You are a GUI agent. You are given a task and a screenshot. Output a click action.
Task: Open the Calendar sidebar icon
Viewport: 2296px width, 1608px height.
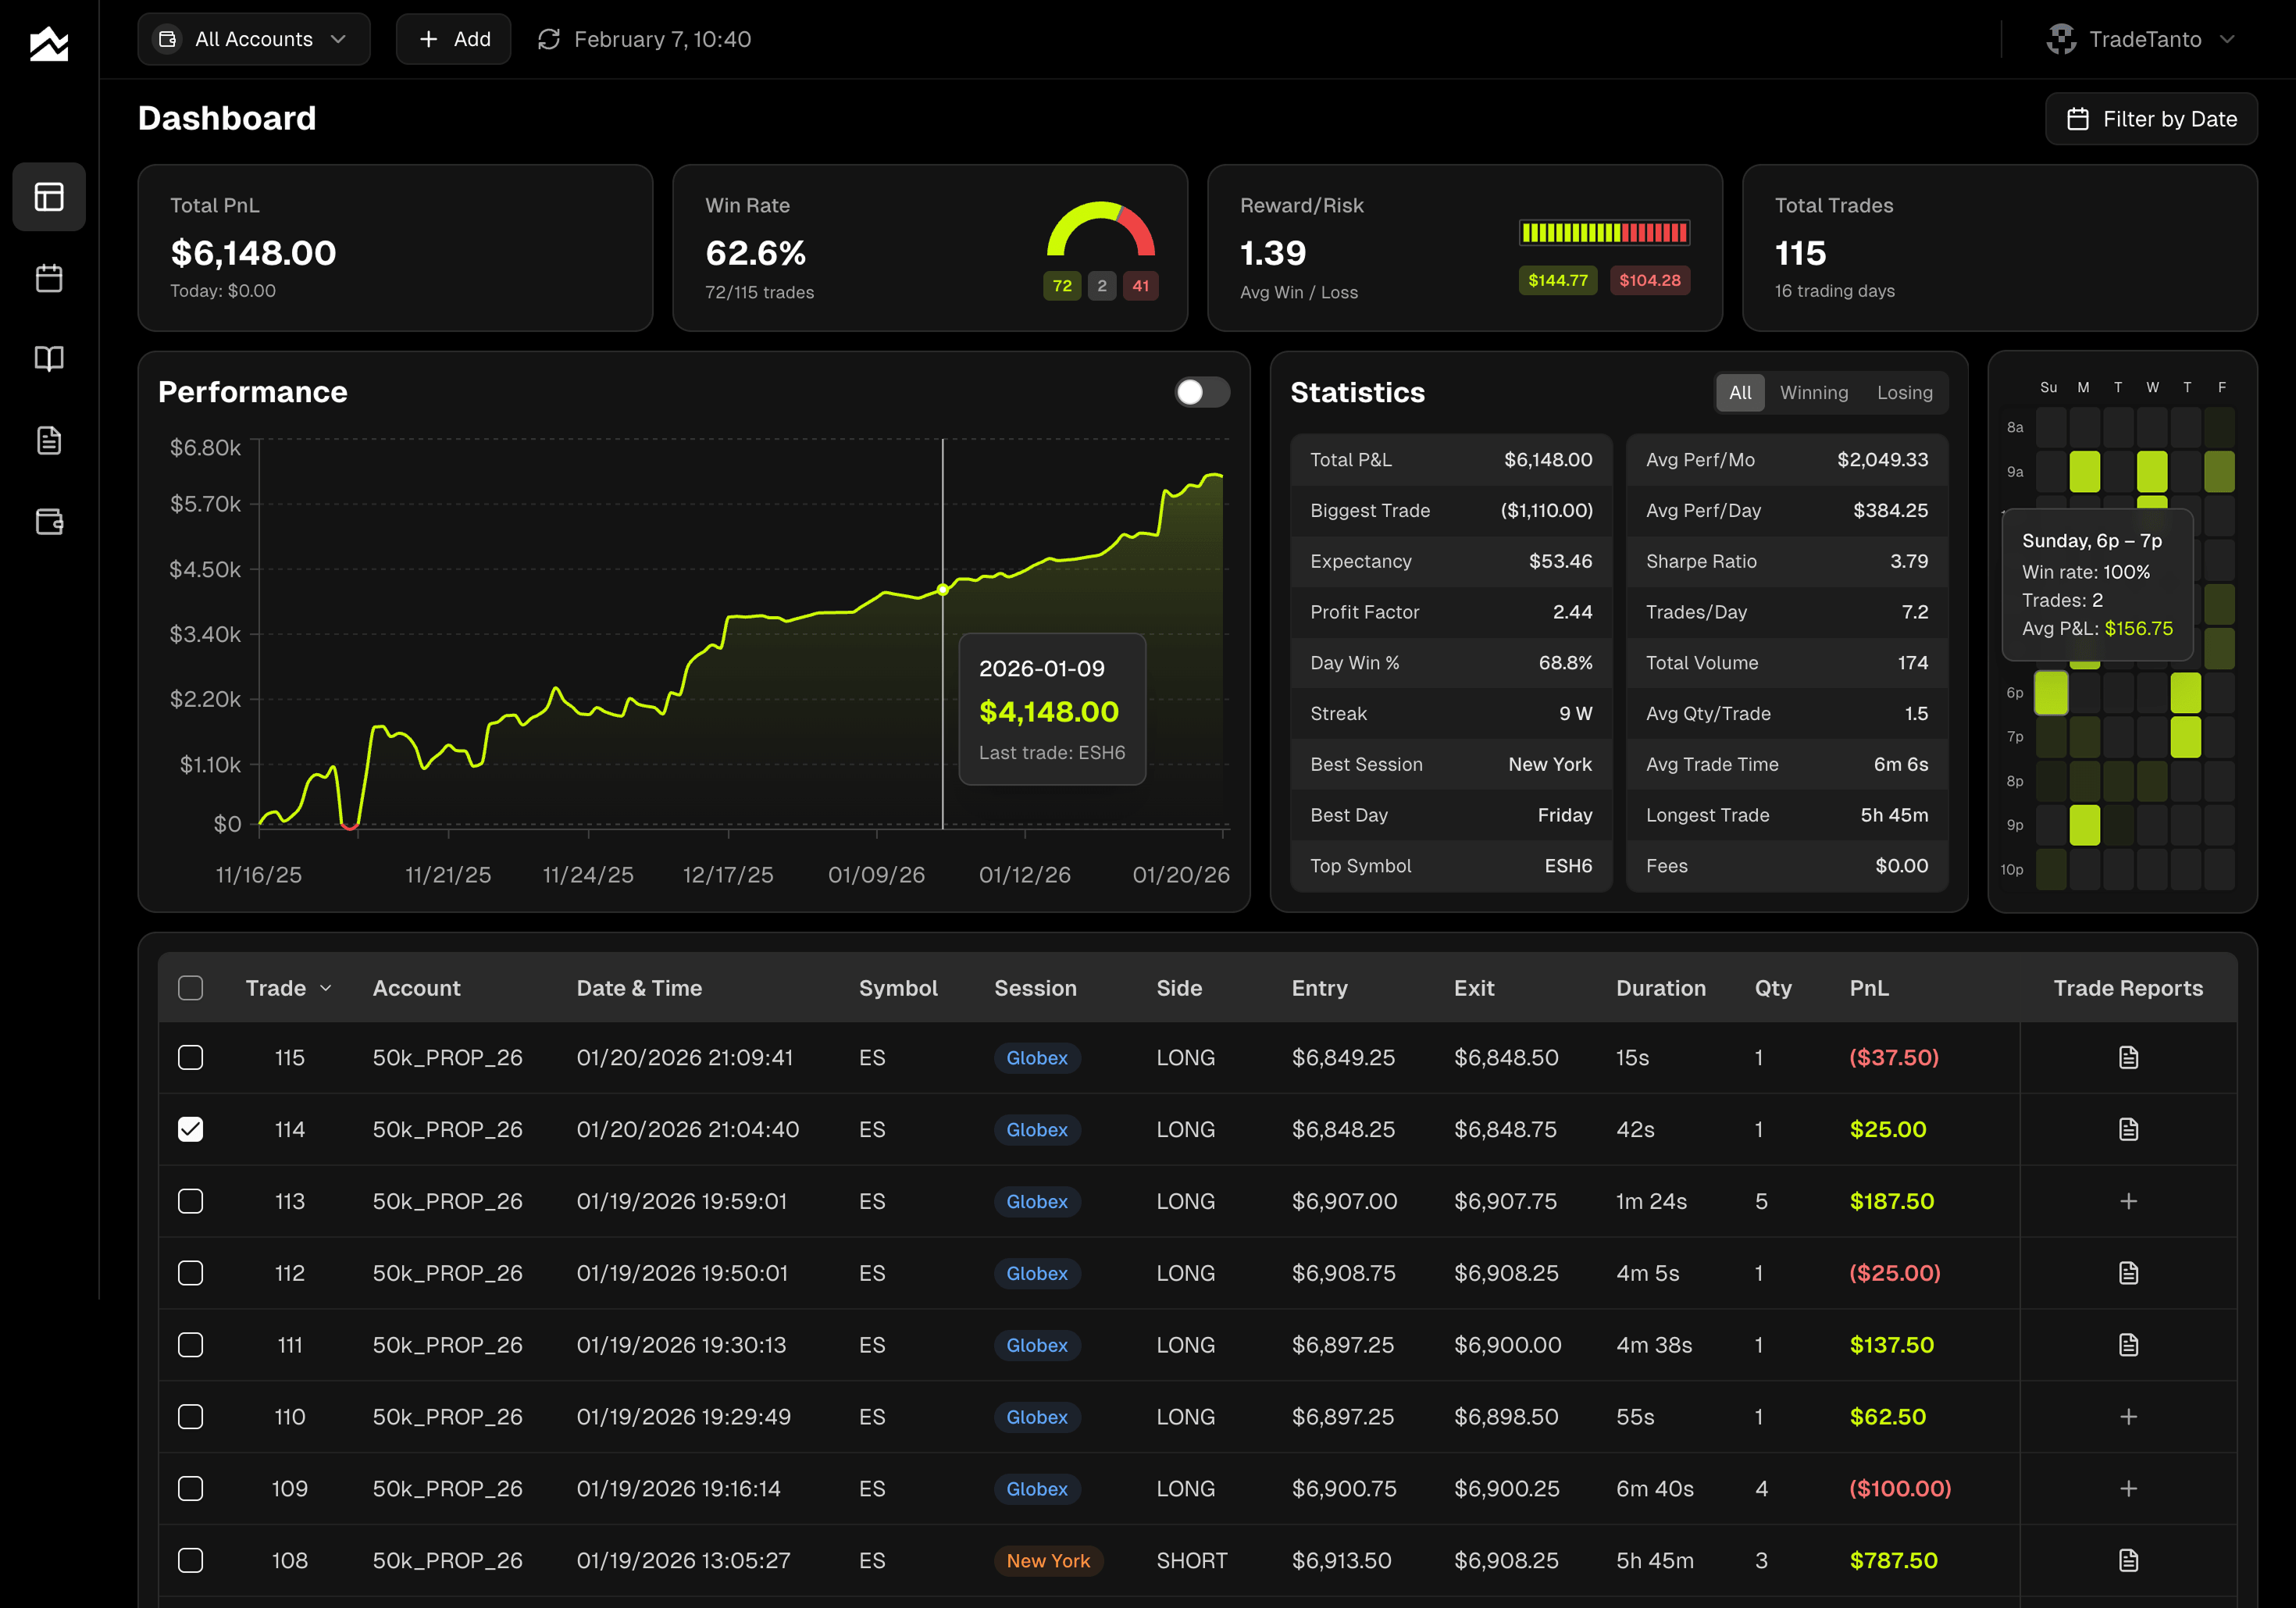tap(49, 278)
